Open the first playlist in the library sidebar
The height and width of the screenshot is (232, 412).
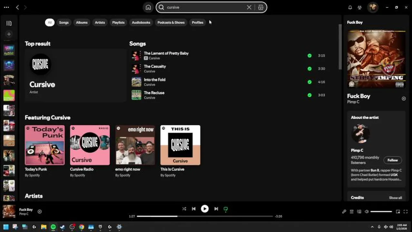pyautogui.click(x=9, y=50)
